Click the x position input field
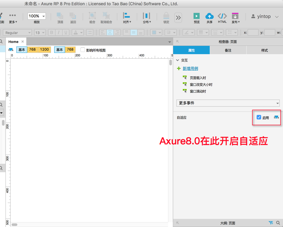 (253, 33)
